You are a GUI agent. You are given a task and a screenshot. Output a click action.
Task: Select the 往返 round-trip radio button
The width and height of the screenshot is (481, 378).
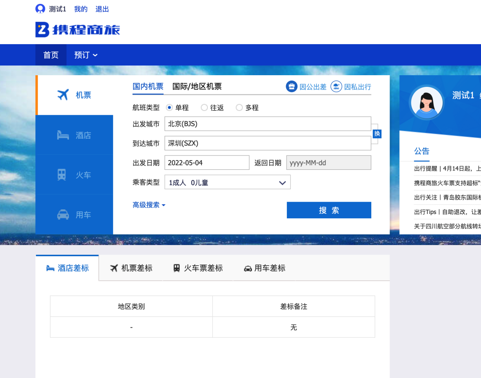pos(204,107)
